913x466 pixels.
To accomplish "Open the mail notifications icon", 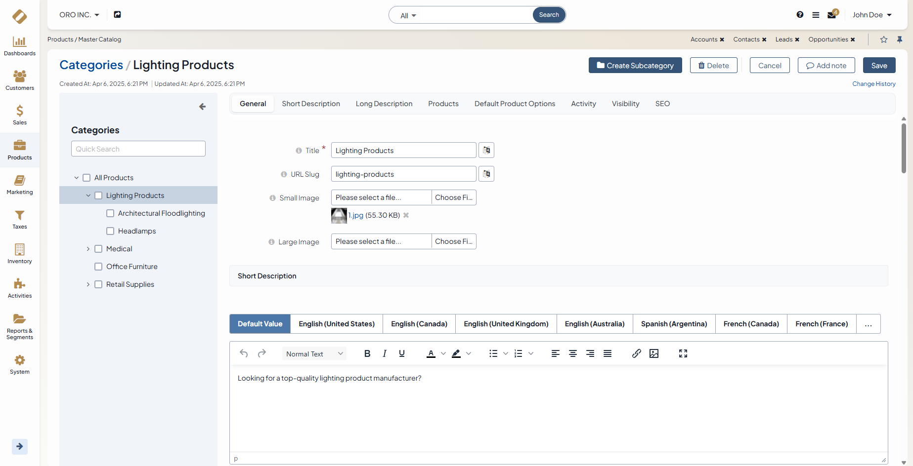I will pyautogui.click(x=831, y=15).
